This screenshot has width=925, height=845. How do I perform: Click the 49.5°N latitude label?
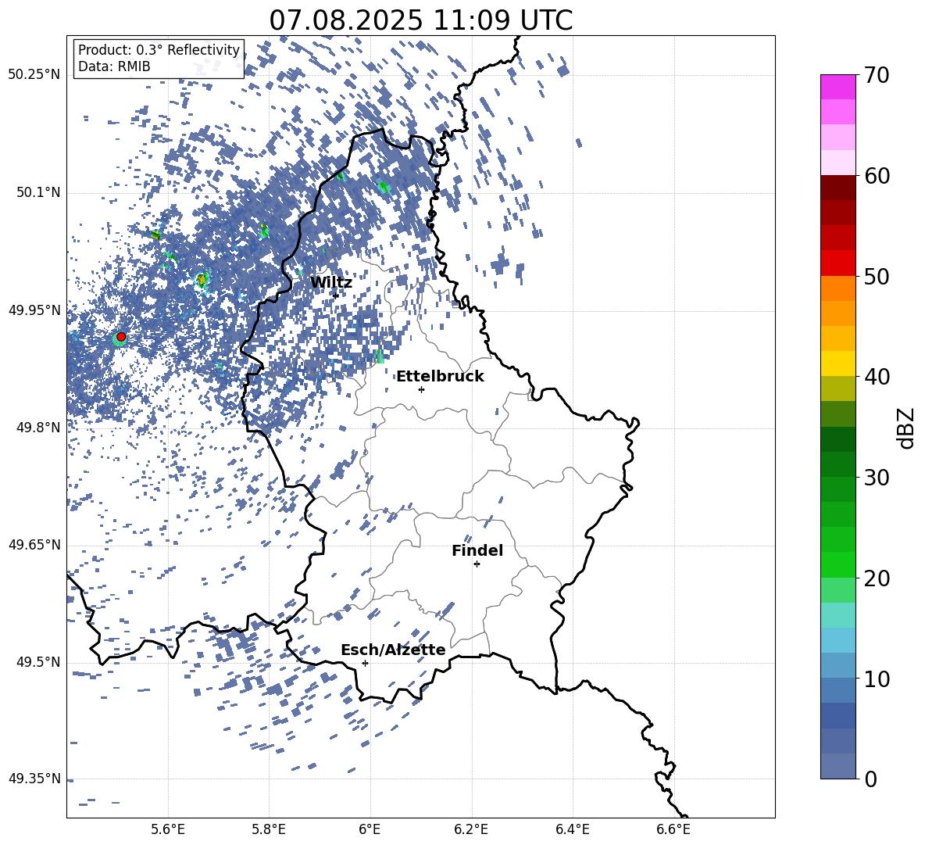click(37, 662)
